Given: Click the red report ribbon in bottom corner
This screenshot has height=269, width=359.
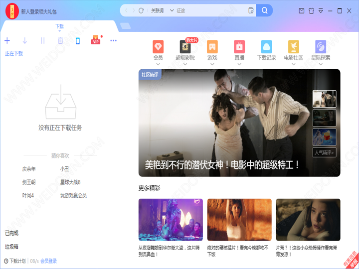Looking at the screenshot, I should [352, 261].
